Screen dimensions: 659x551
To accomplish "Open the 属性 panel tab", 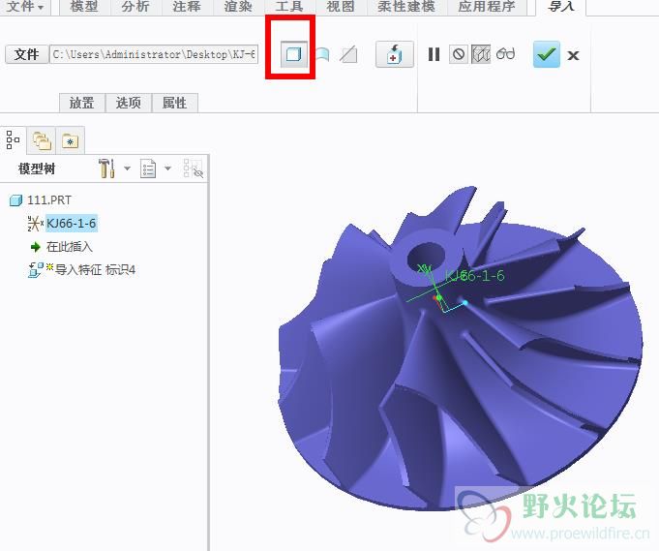I will point(174,103).
